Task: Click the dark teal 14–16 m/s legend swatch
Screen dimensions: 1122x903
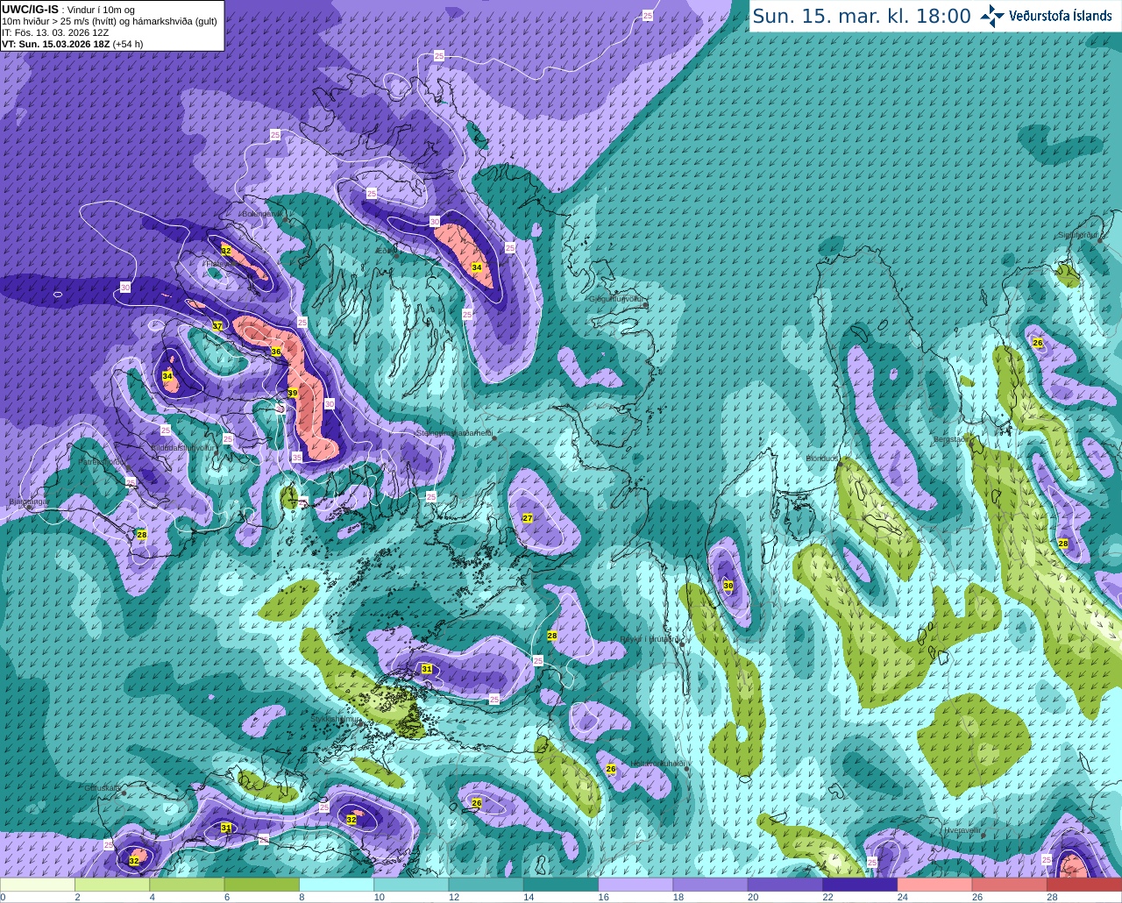Action: pos(561,884)
